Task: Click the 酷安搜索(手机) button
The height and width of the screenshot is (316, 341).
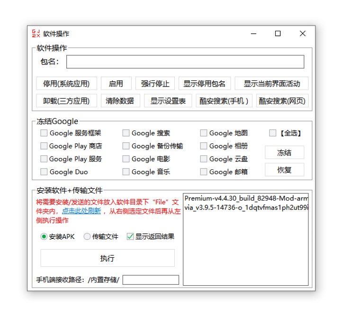Action: [x=224, y=101]
